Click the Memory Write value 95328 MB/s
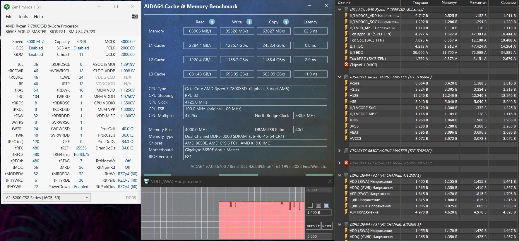 [237, 31]
